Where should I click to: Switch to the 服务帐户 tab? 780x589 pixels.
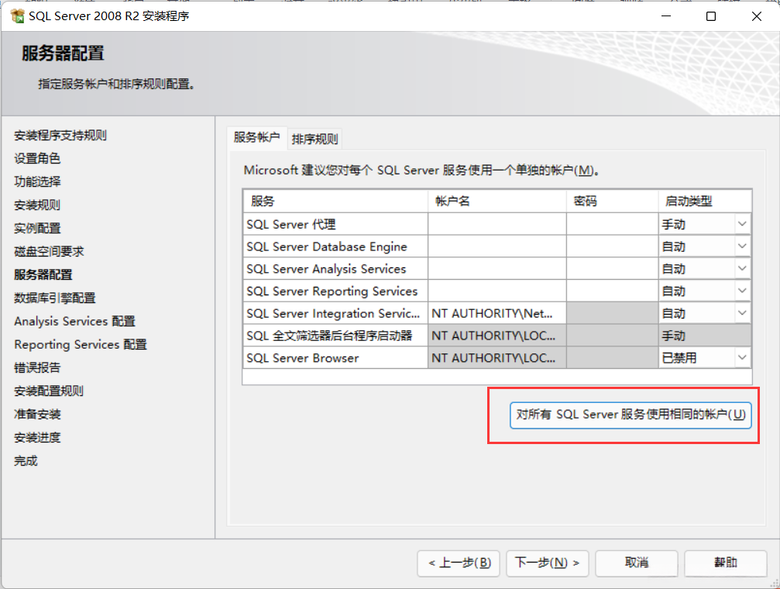256,137
